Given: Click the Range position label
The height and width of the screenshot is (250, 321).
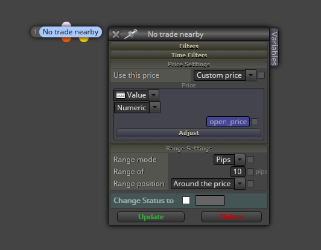Looking at the screenshot, I should coord(139,184).
